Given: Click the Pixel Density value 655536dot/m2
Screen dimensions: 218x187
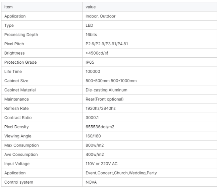Looking at the screenshot, I should click(100, 127).
